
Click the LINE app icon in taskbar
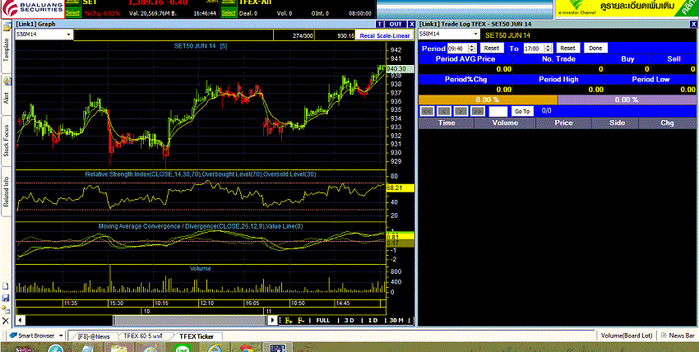click(183, 348)
